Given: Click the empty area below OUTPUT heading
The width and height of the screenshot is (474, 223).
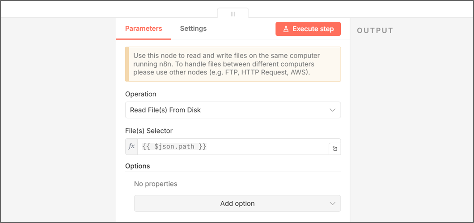Looking at the screenshot, I should [411, 125].
